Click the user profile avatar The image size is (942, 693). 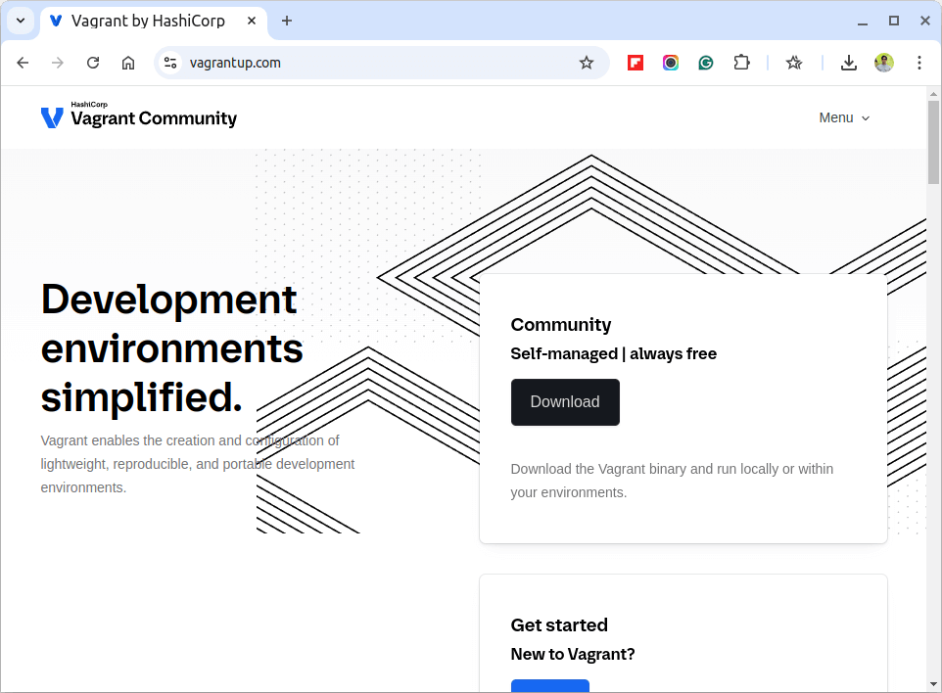click(x=883, y=63)
